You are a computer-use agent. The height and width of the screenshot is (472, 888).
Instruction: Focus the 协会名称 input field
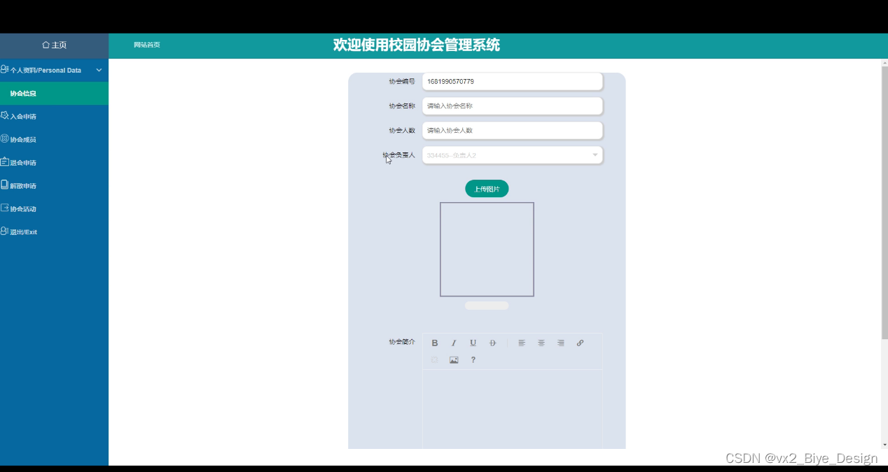512,106
